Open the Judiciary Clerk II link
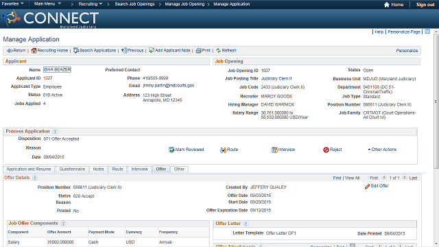The height and width of the screenshot is (247, 439). 276,79
